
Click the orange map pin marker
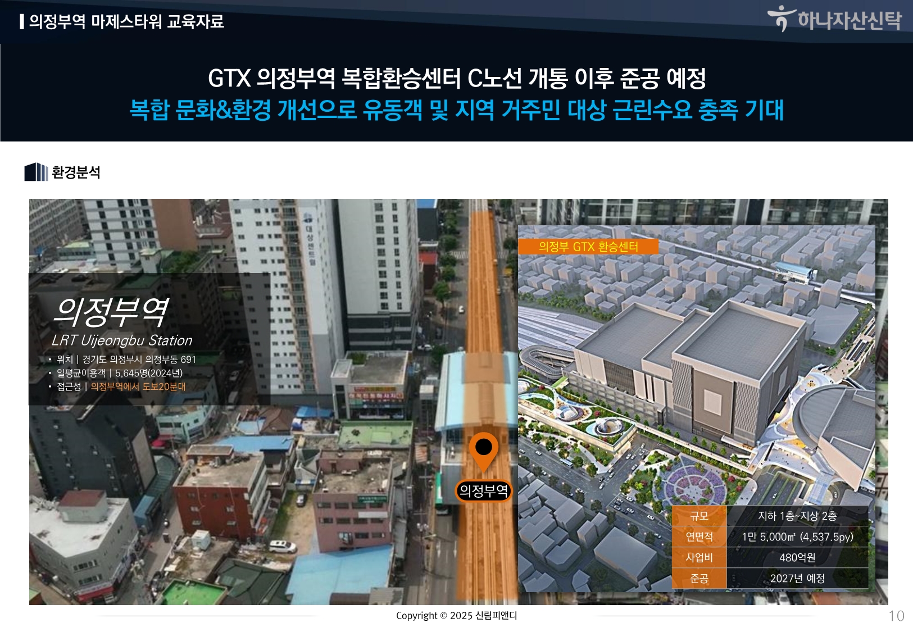[x=483, y=452]
